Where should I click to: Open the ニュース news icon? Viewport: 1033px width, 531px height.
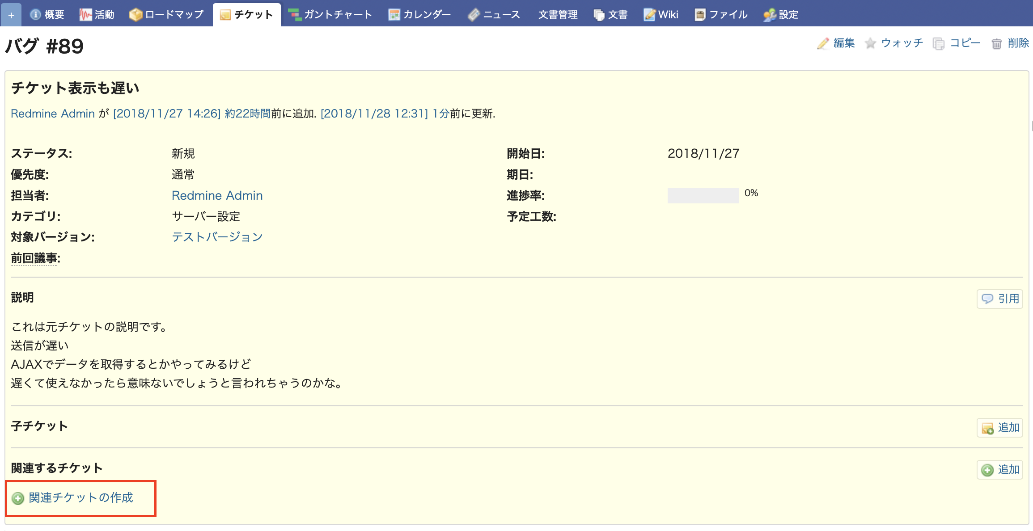coord(474,14)
